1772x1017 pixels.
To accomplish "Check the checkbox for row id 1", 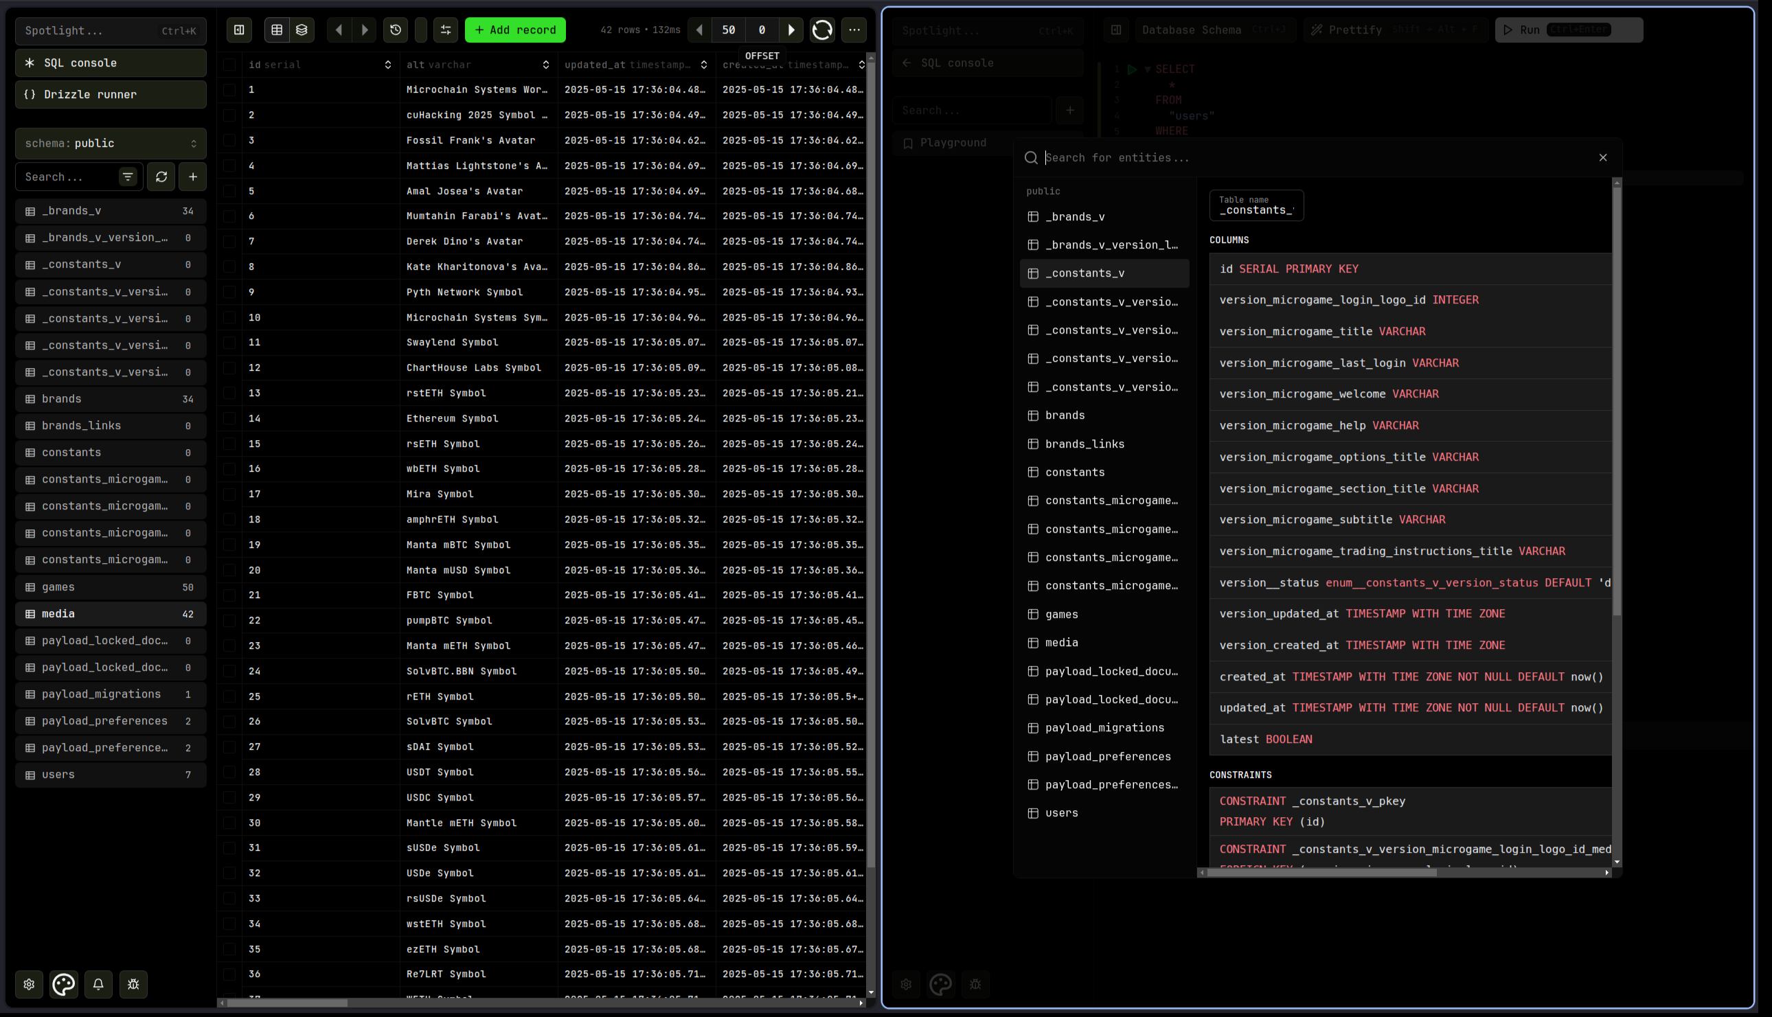I will tap(229, 89).
